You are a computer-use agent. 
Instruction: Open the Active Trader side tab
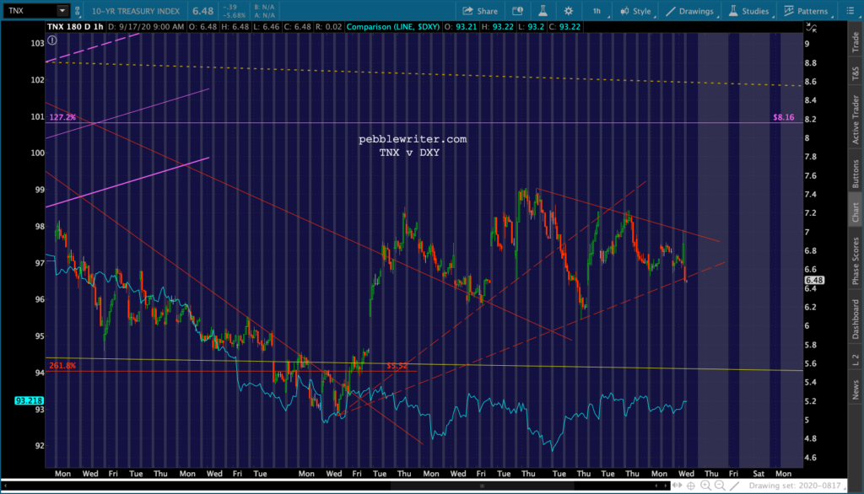[x=856, y=120]
